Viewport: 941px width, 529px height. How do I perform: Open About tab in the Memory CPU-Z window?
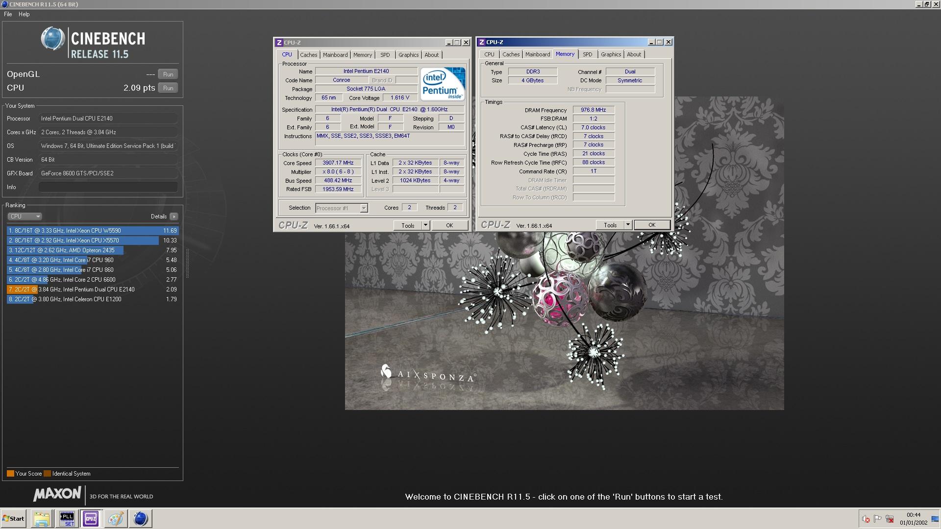point(634,54)
